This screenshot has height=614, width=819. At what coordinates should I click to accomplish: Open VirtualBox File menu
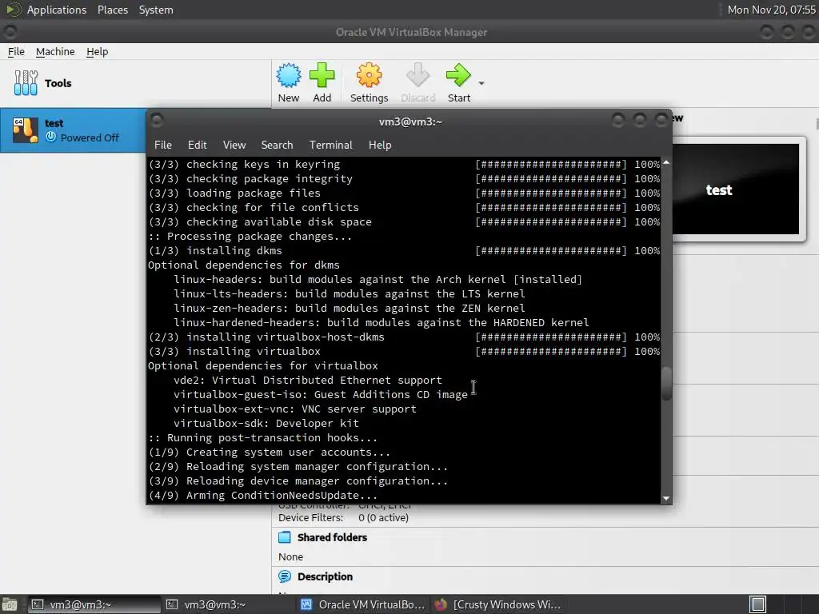(16, 52)
